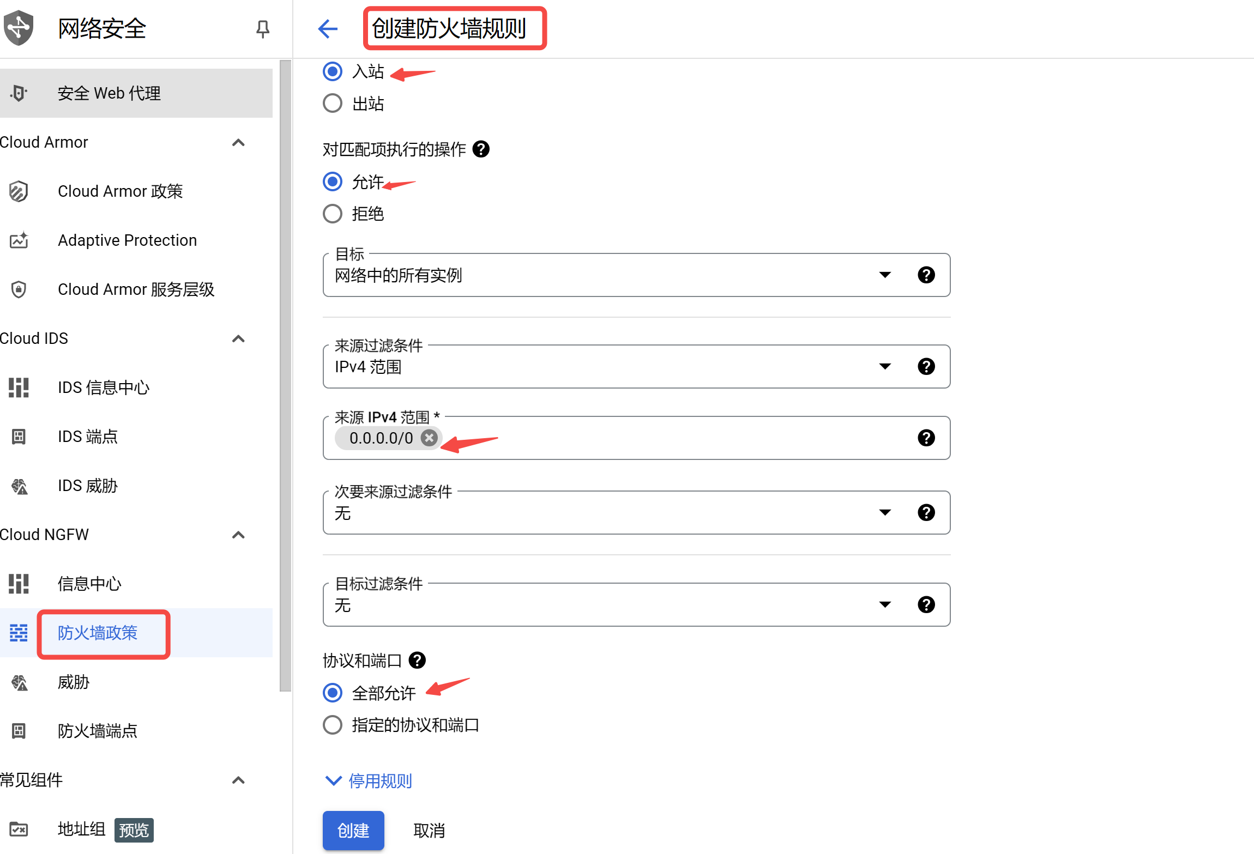Open help for 目标 field
Viewport: 1254px width, 854px height.
click(926, 275)
